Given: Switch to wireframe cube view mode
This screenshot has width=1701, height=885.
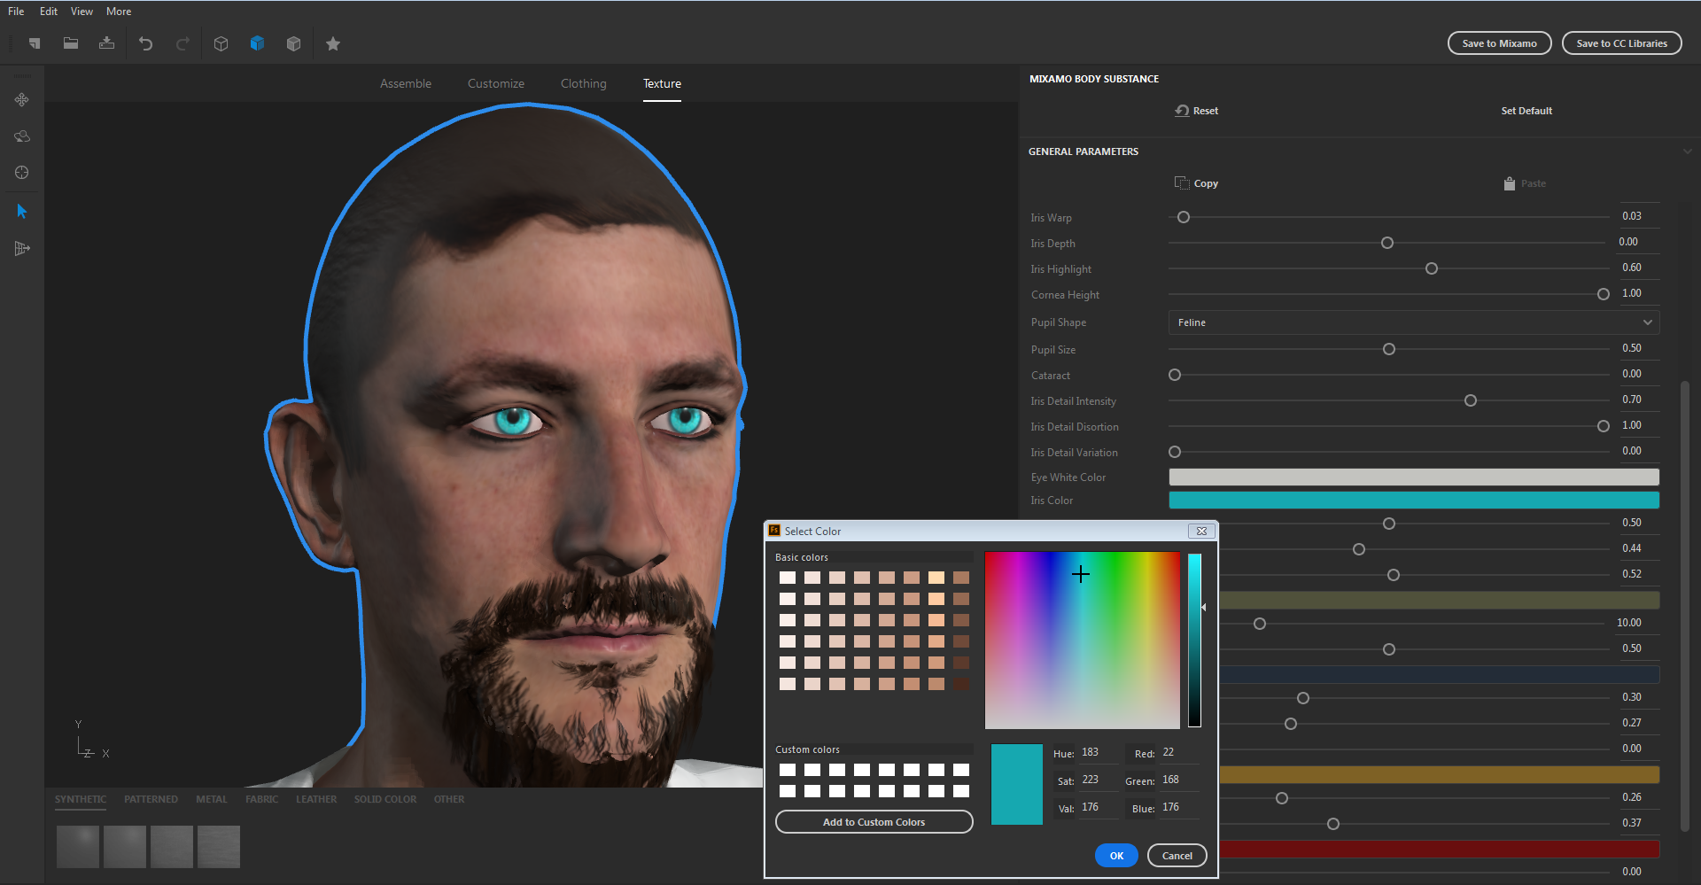Looking at the screenshot, I should click(221, 43).
